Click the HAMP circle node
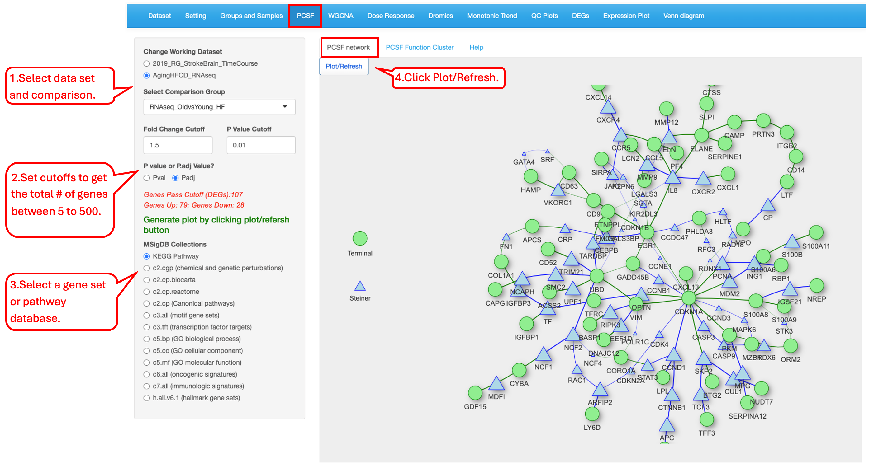 [x=530, y=176]
